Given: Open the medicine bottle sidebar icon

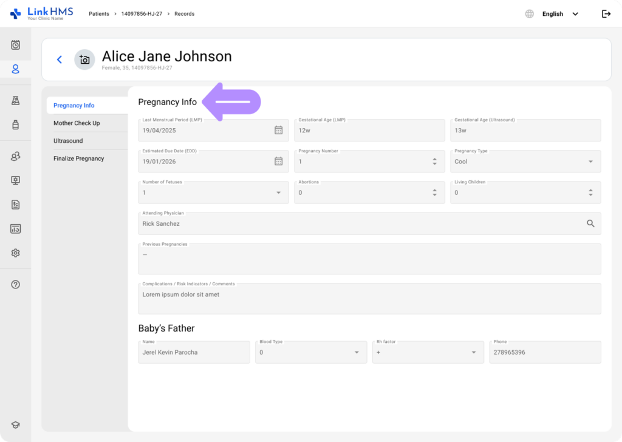Looking at the screenshot, I should 16,125.
